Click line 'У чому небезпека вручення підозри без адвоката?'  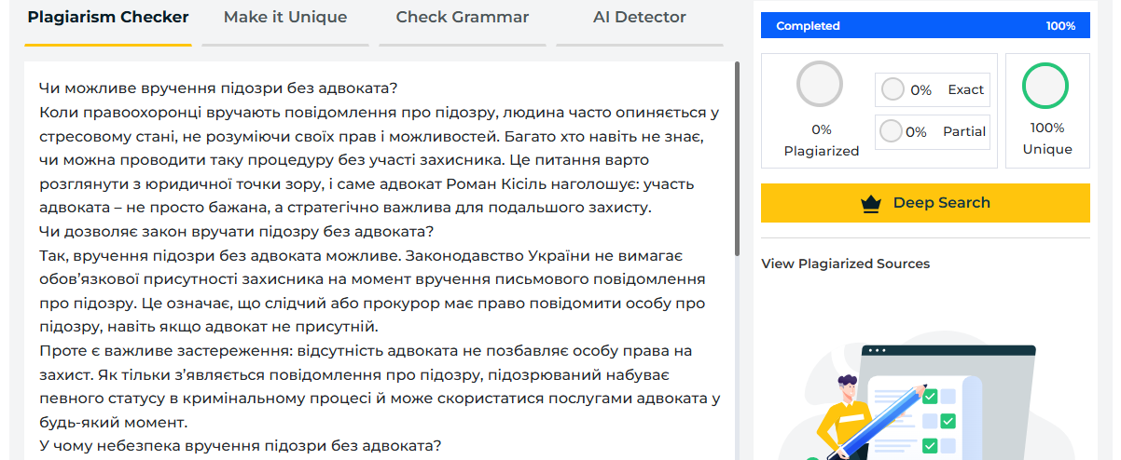(x=240, y=445)
